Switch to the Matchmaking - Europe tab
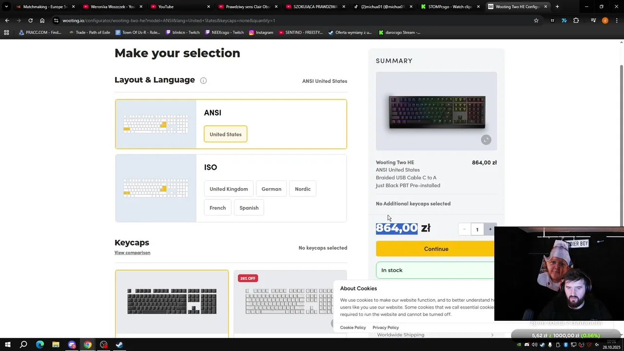 point(45,7)
